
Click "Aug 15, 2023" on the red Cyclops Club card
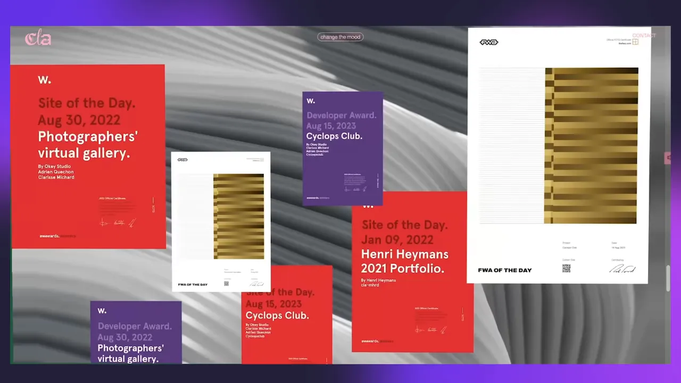[273, 304]
